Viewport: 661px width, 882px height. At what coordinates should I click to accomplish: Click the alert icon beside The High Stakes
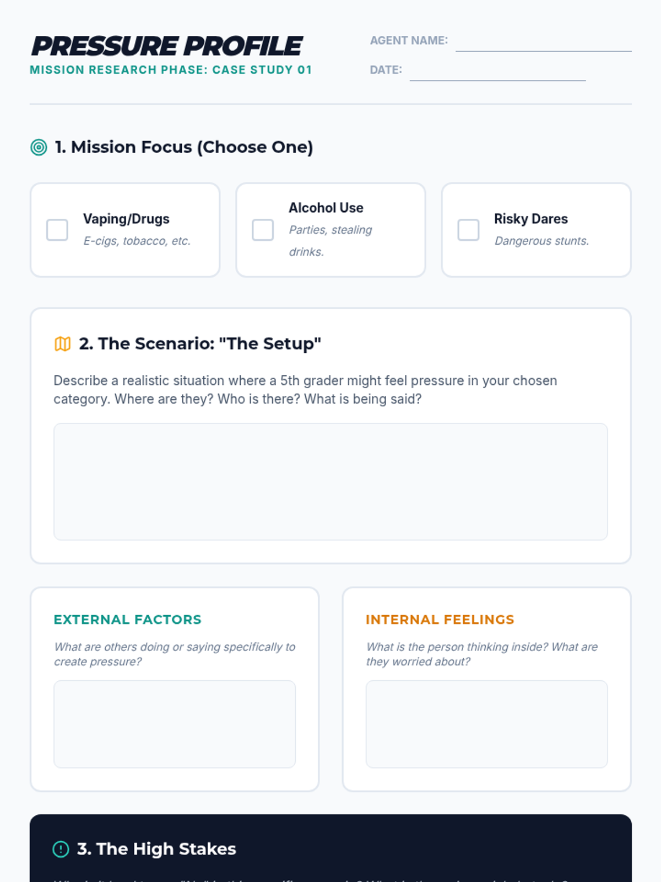tap(61, 849)
